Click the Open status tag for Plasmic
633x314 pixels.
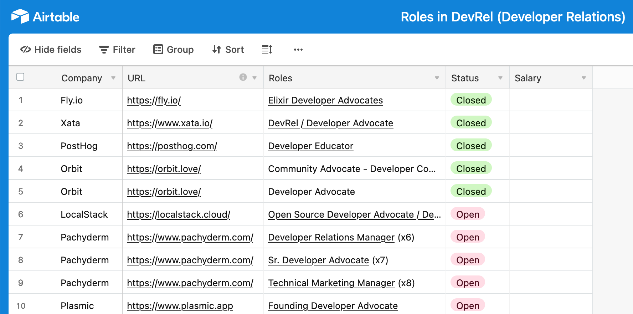[468, 305]
